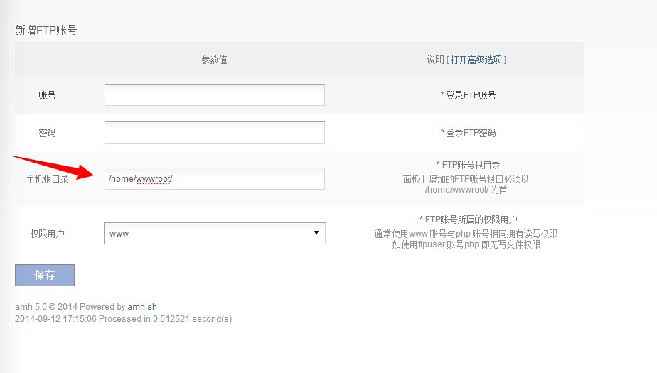Click the 账号 text input field
This screenshot has width=657, height=373.
click(214, 94)
